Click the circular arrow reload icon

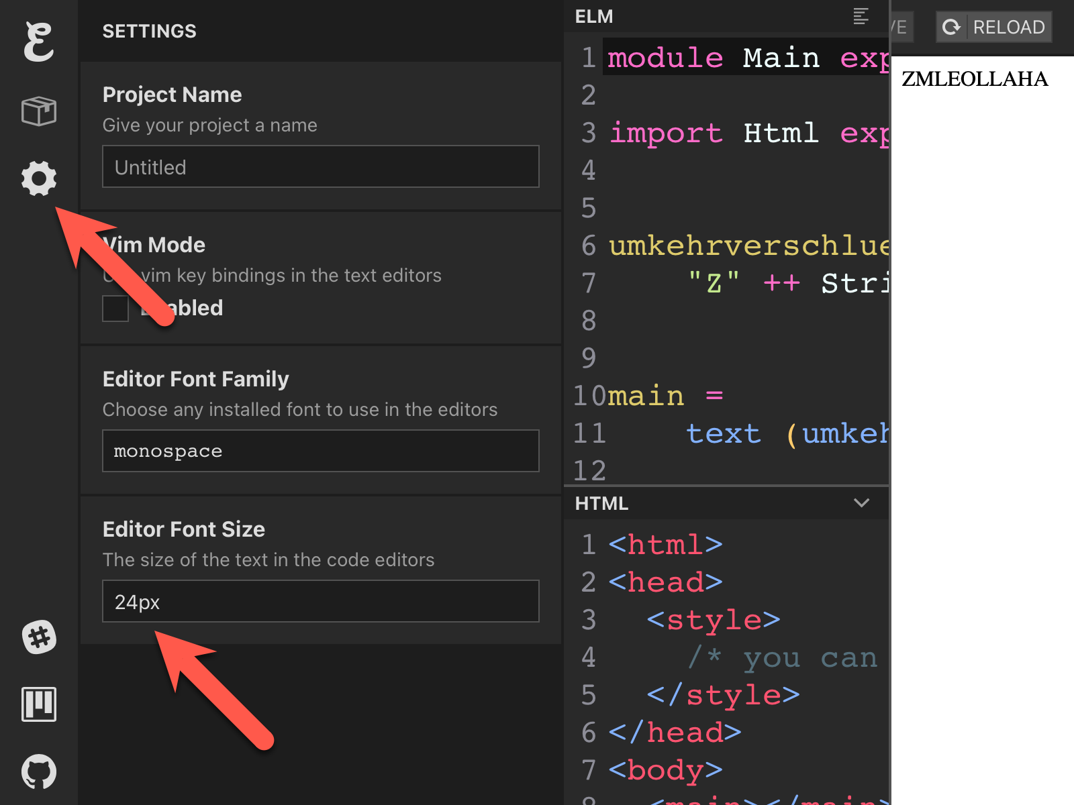pyautogui.click(x=952, y=27)
